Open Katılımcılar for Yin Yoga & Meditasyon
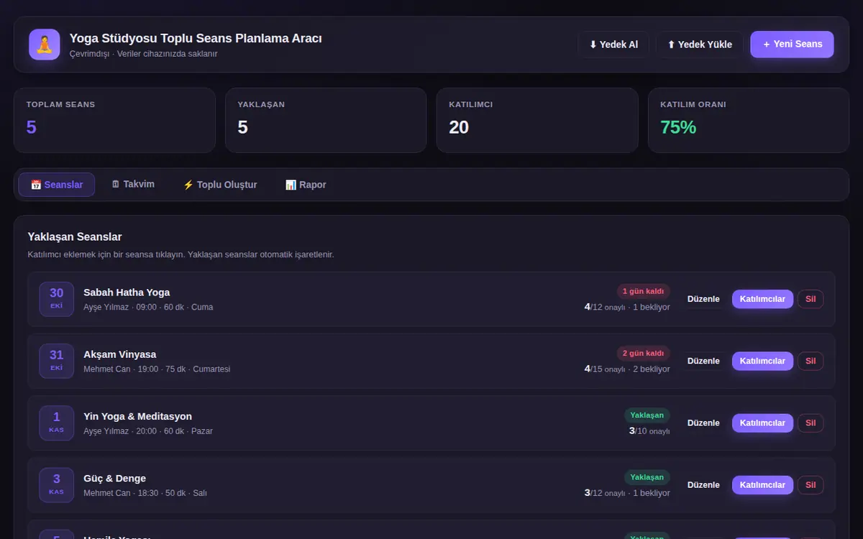 [x=762, y=423]
